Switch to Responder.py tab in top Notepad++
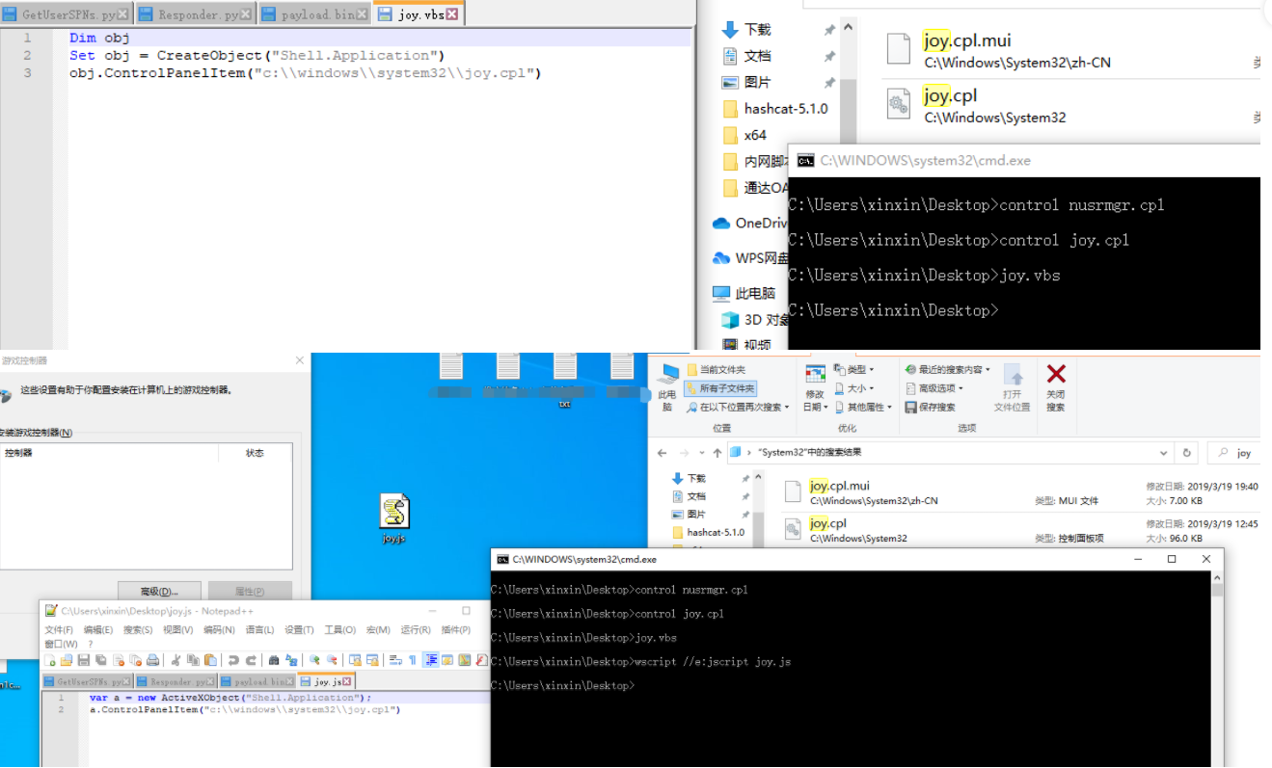Screen dimensions: 1272x768 194,14
